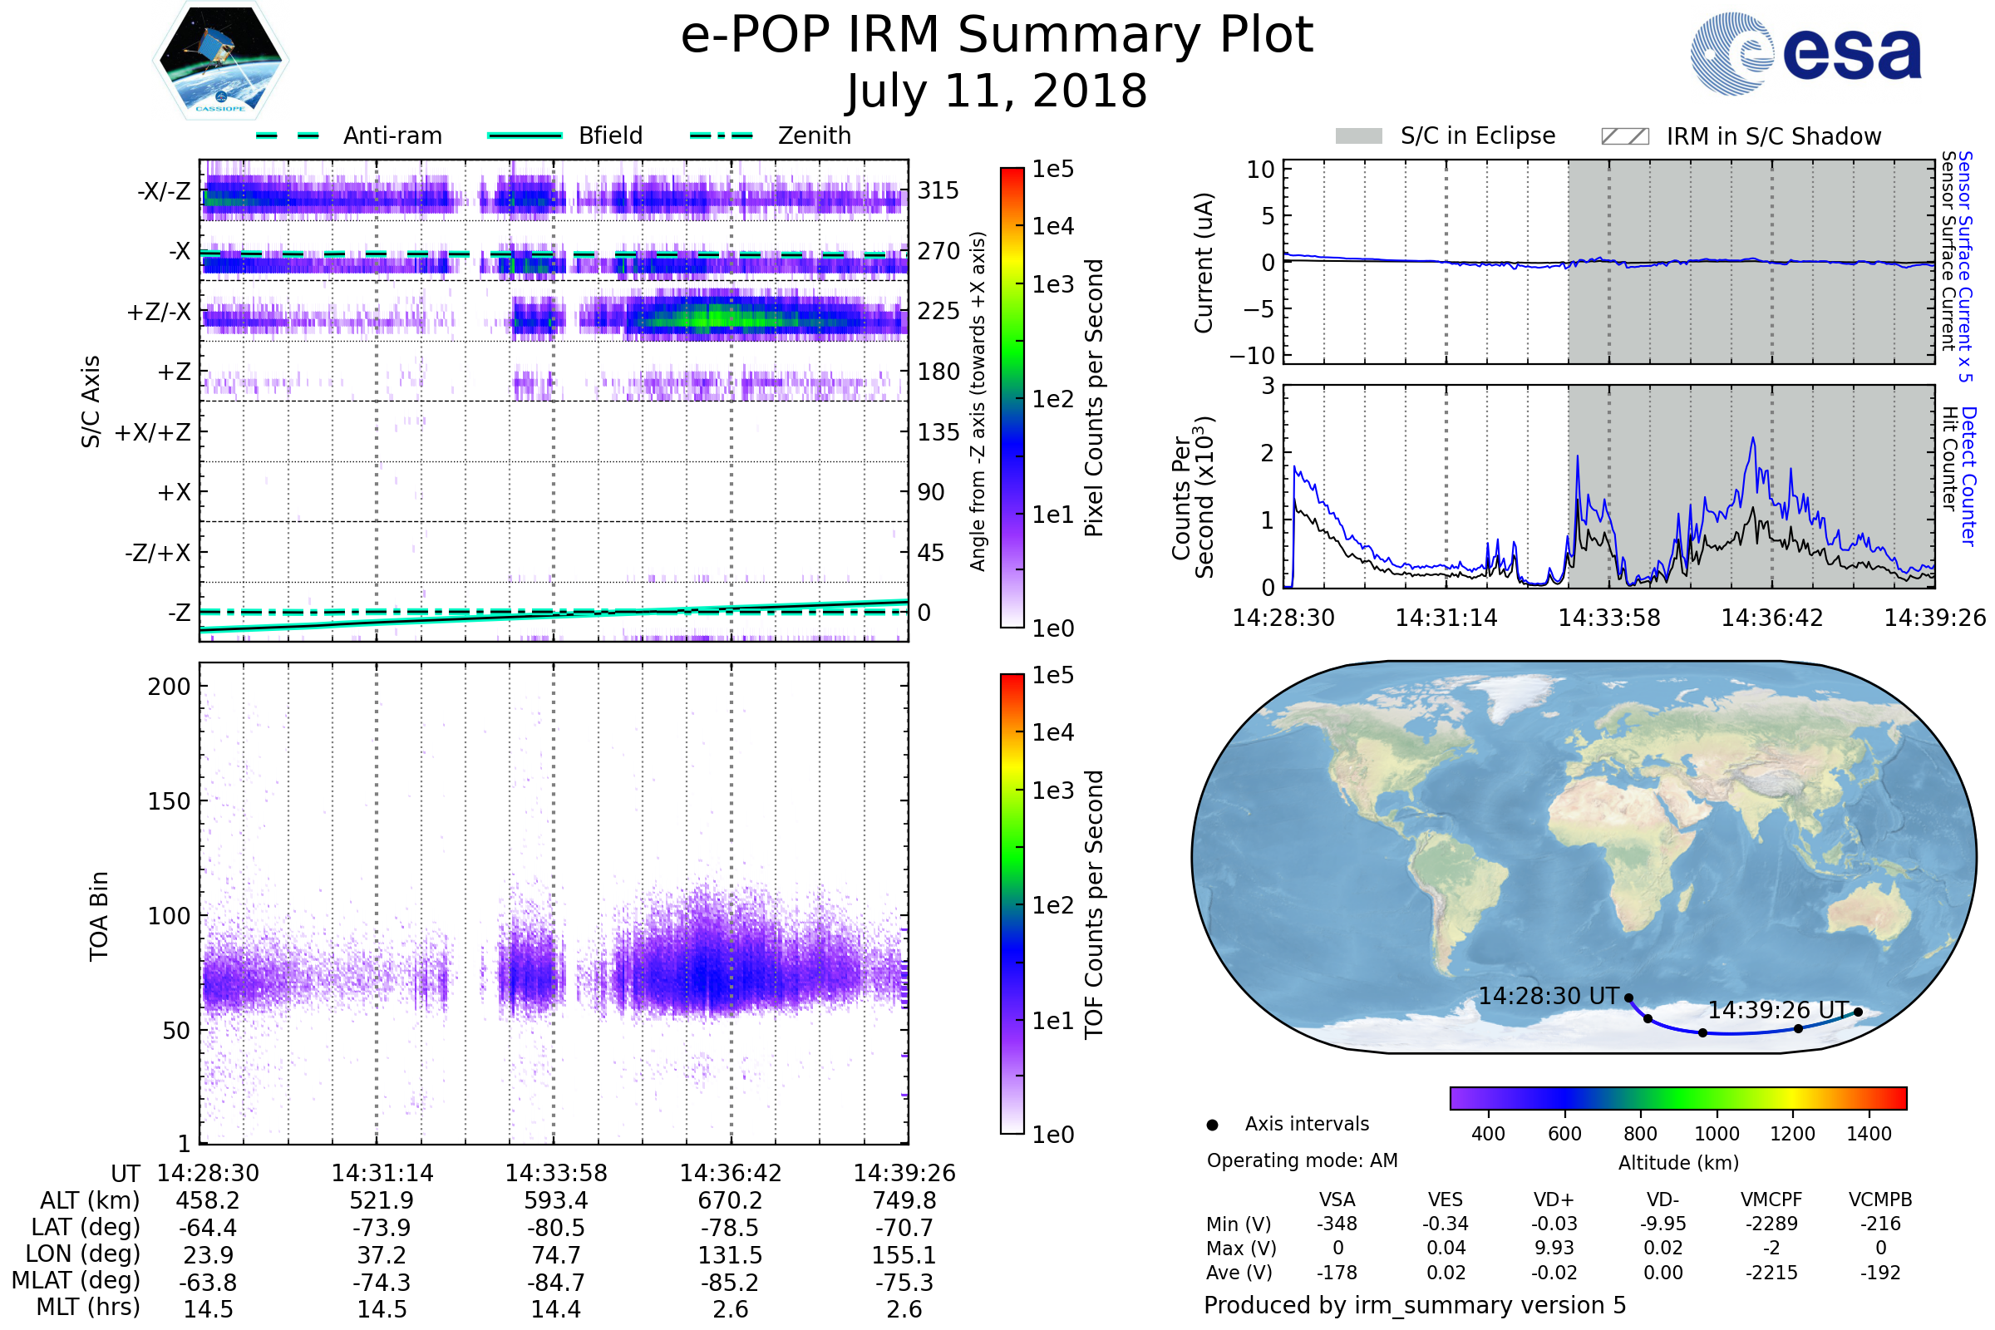The width and height of the screenshot is (1995, 1330).
Task: Click the Bfield solid legend line
Action: tap(525, 135)
